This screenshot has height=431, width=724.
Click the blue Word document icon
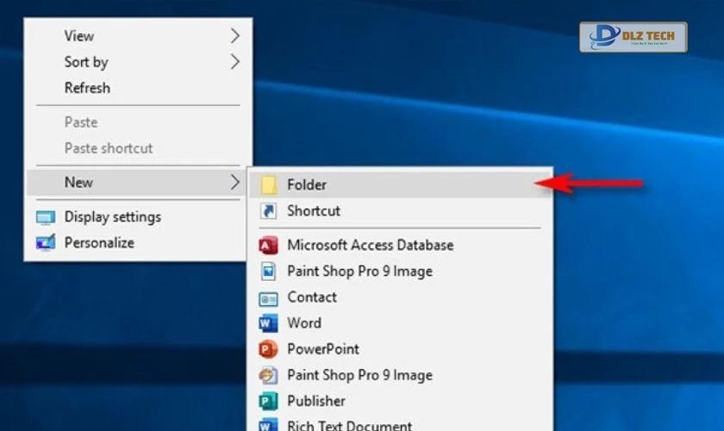[269, 324]
